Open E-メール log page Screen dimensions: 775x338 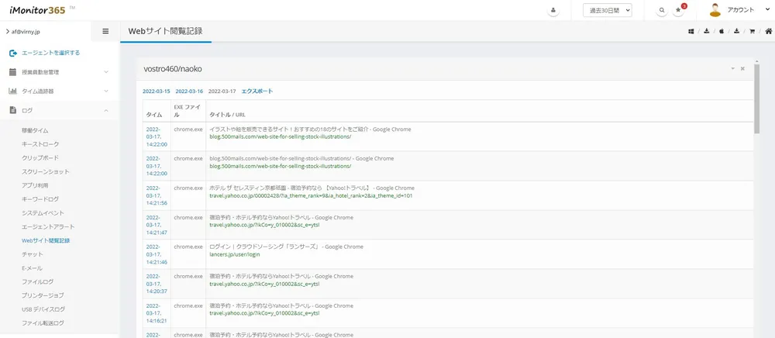click(32, 267)
